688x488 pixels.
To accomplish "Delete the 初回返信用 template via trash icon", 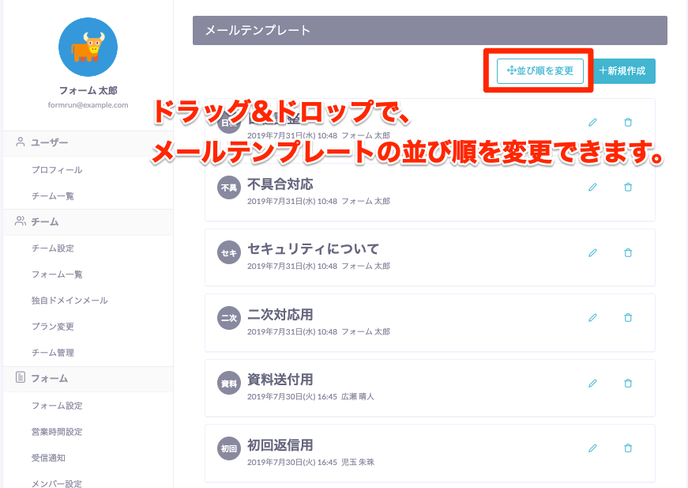I will 628,448.
